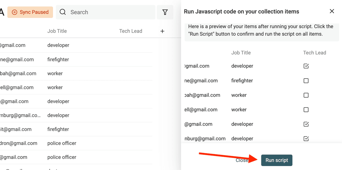The width and height of the screenshot is (342, 170).
Task: Click Tech Lead header in preview panel
Action: tap(315, 53)
